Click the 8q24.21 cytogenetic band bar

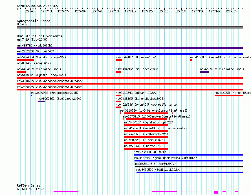click(x=130, y=27)
